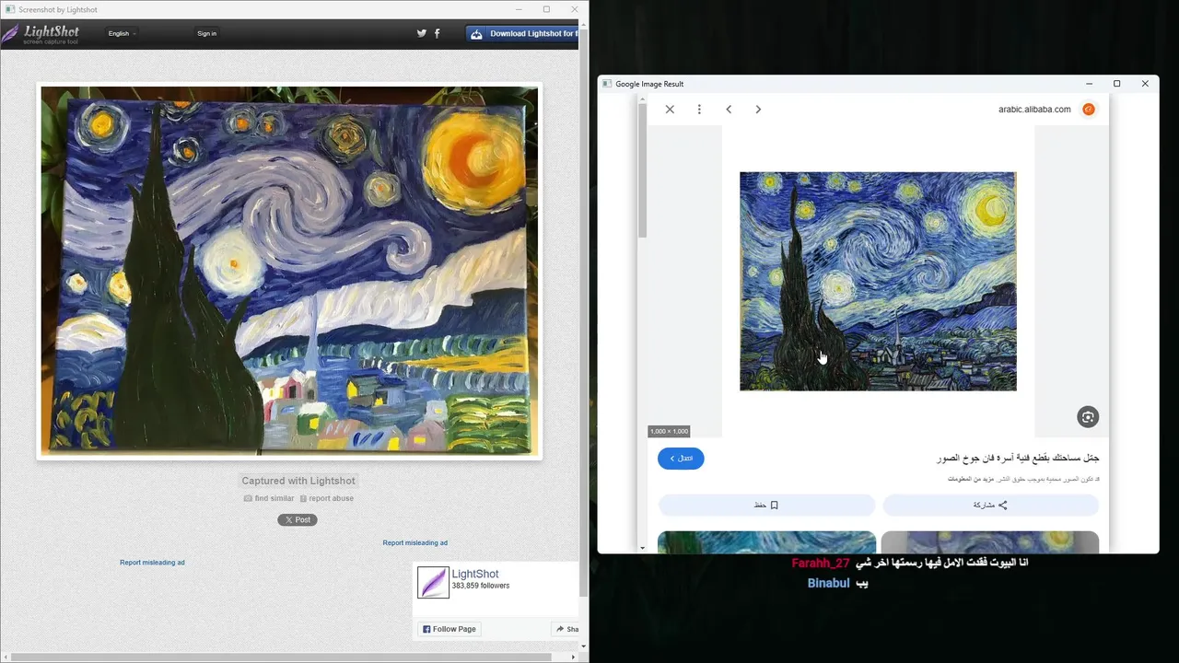The height and width of the screenshot is (663, 1179).
Task: Click Download Lightshot button
Action: click(x=522, y=34)
